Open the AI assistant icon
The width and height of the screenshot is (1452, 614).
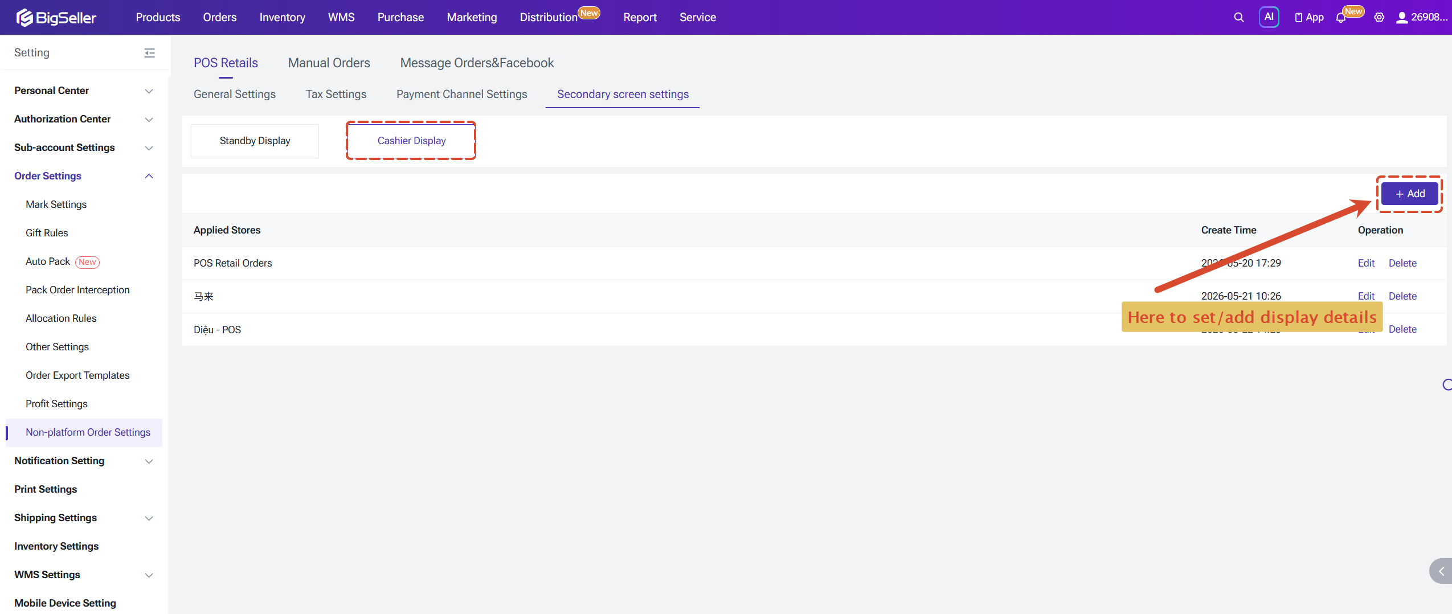[x=1269, y=17]
